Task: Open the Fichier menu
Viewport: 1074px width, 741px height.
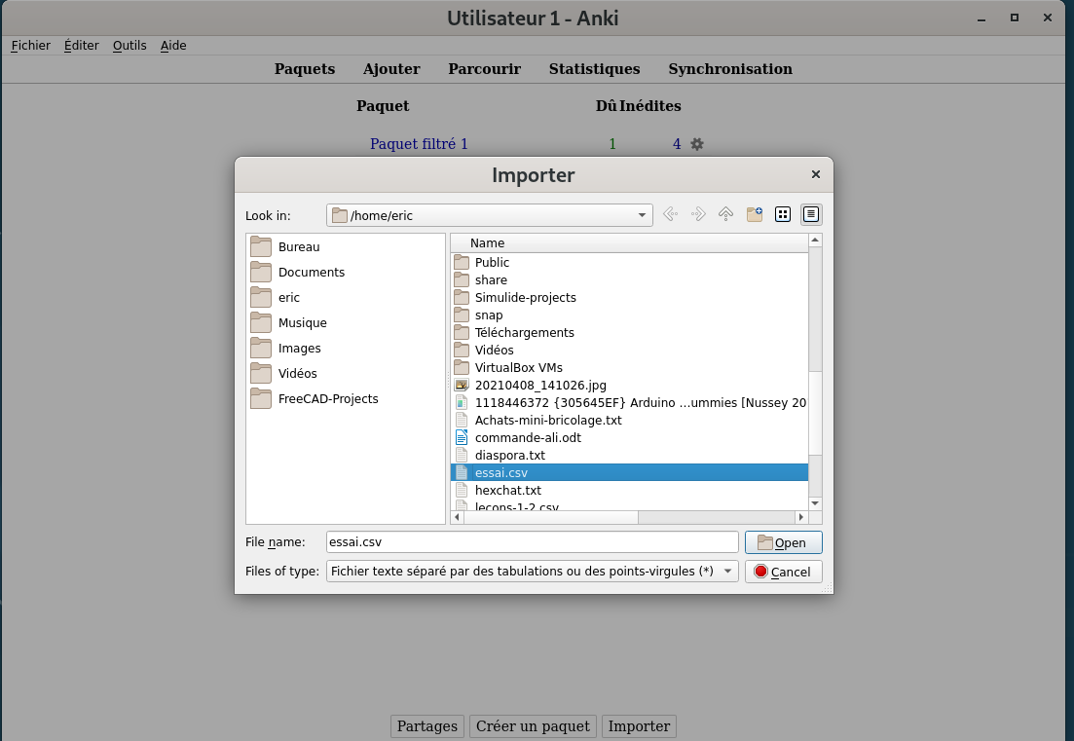Action: pos(31,46)
